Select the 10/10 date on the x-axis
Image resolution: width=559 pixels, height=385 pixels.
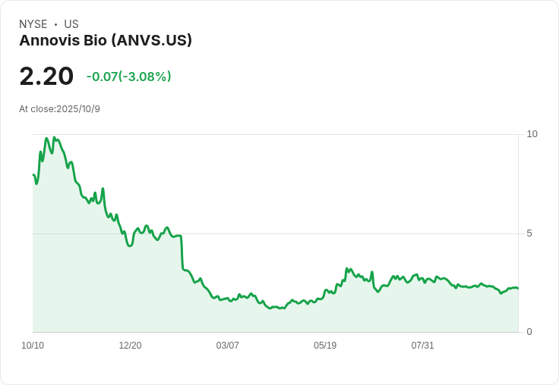point(33,346)
